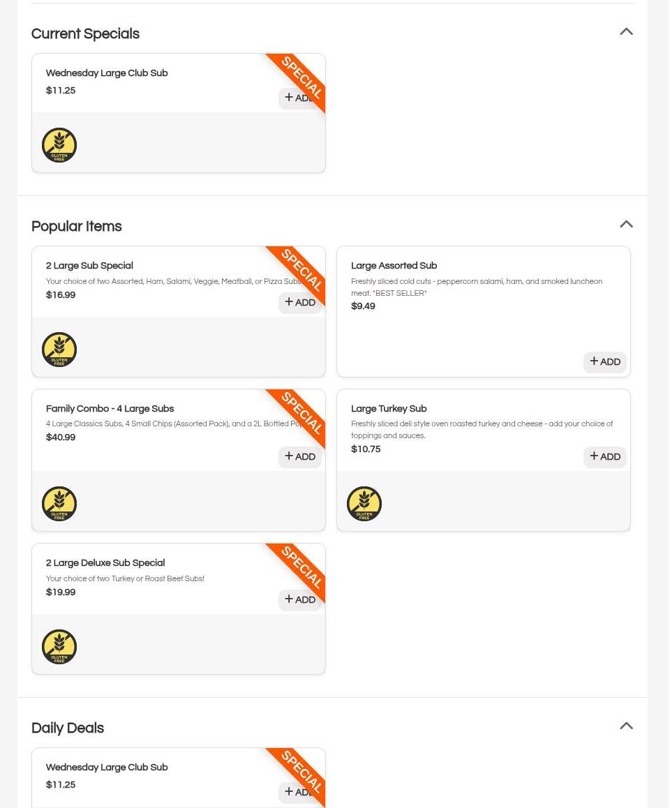The width and height of the screenshot is (670, 808).
Task: Add 2 Large Deluxe Sub Special
Action: (300, 600)
